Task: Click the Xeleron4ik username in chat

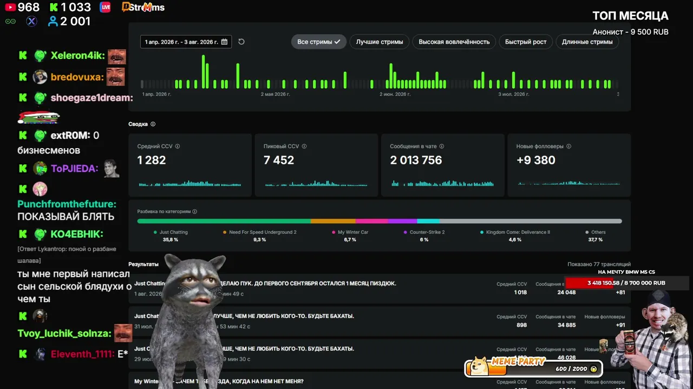Action: click(x=77, y=55)
